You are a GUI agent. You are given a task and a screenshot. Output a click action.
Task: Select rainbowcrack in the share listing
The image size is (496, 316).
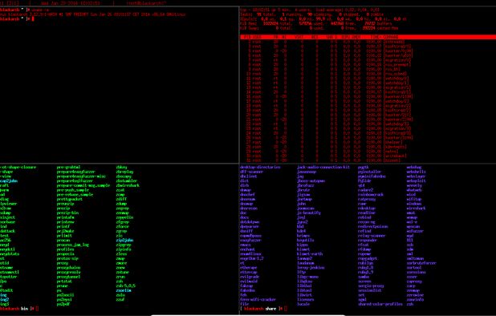pos(371,195)
